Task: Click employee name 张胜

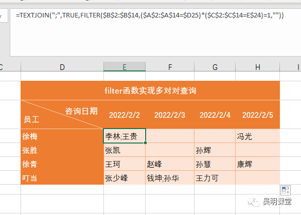Action: click(62, 150)
